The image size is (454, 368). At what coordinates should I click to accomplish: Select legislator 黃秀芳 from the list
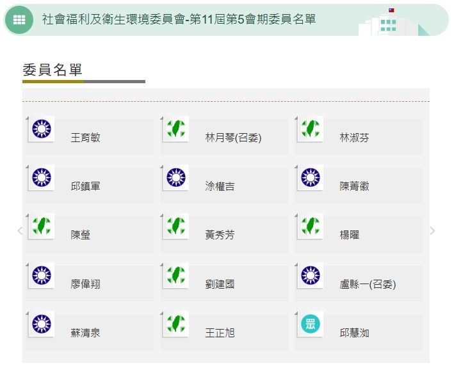(x=220, y=235)
